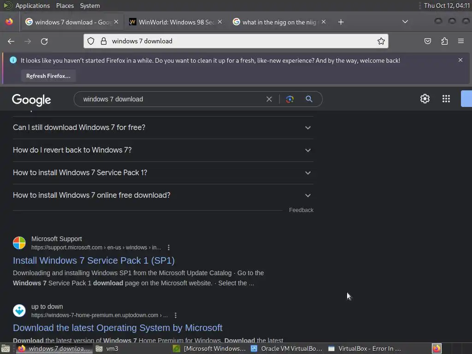The image size is (472, 354).
Task: Click Firefox icon in bottom-right panel
Action: pos(437,348)
